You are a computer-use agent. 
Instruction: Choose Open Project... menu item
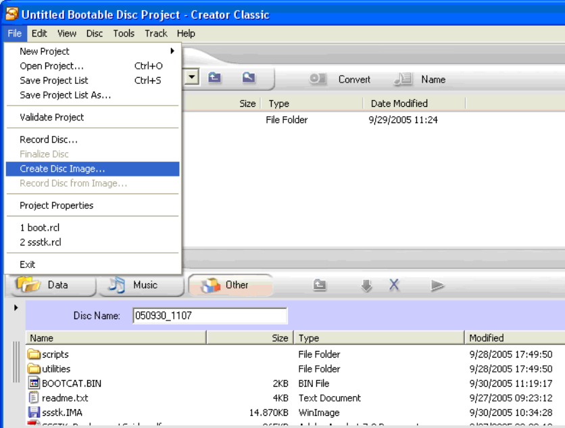tap(93, 66)
